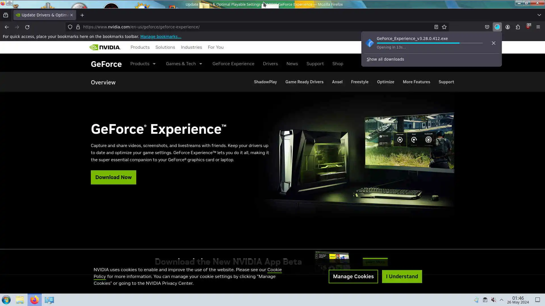Click the Manage bookmarks link
545x306 pixels.
pyautogui.click(x=160, y=37)
